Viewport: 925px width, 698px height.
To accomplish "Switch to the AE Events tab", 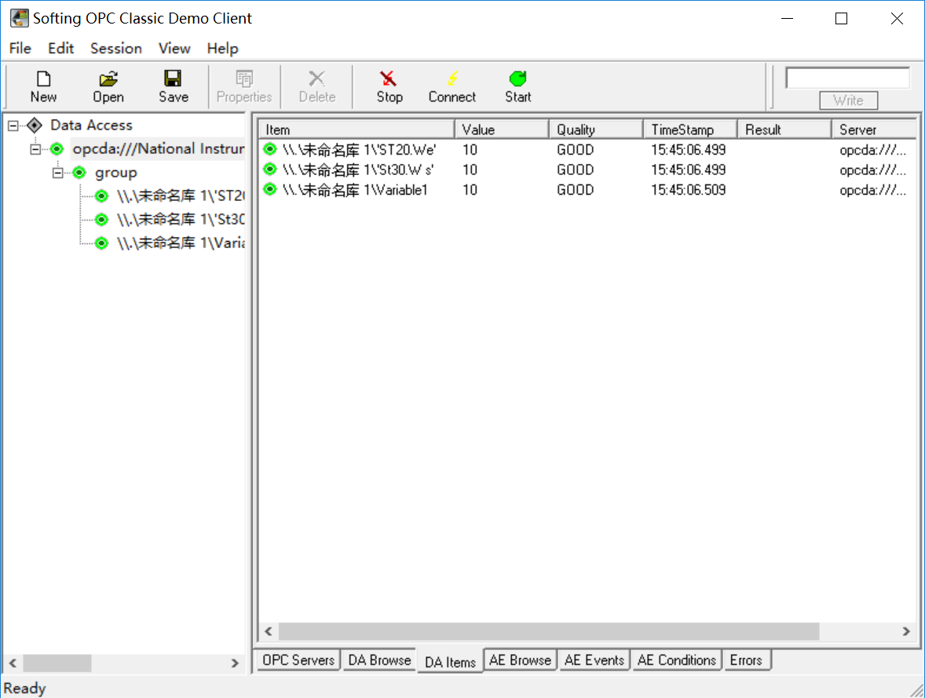I will pyautogui.click(x=594, y=660).
